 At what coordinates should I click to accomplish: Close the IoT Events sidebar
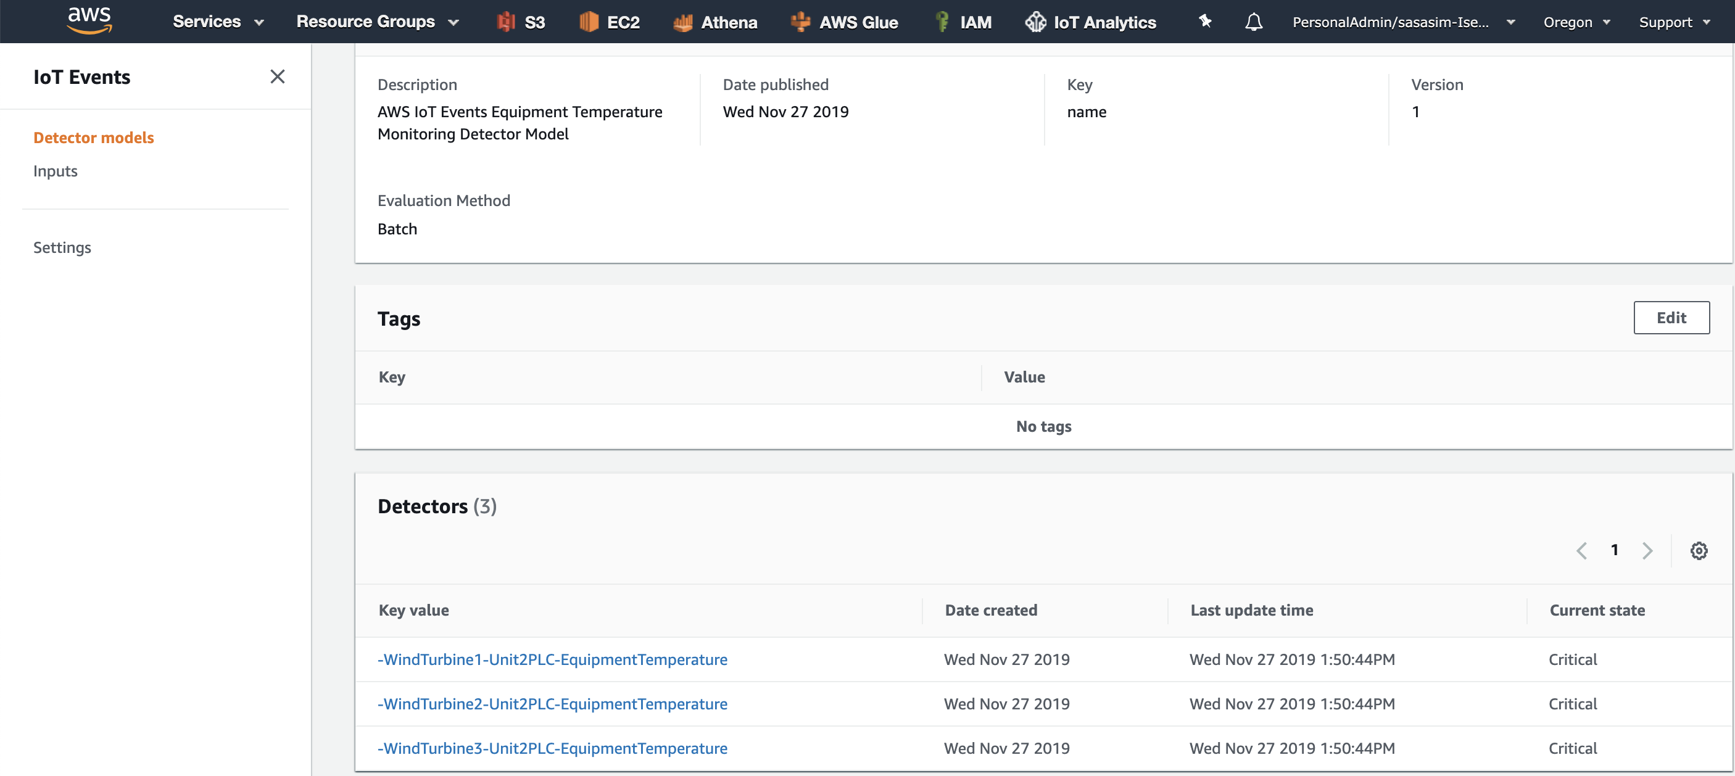pos(278,76)
